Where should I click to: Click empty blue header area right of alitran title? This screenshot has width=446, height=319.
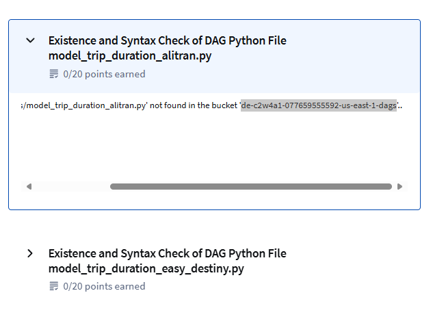click(x=353, y=55)
